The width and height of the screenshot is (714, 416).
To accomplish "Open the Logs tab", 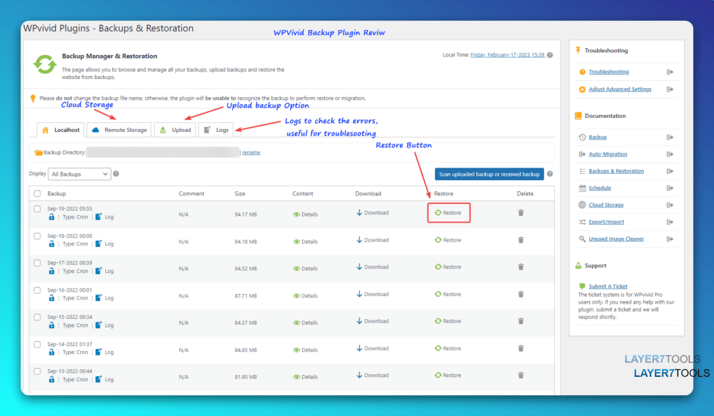I will tap(216, 130).
